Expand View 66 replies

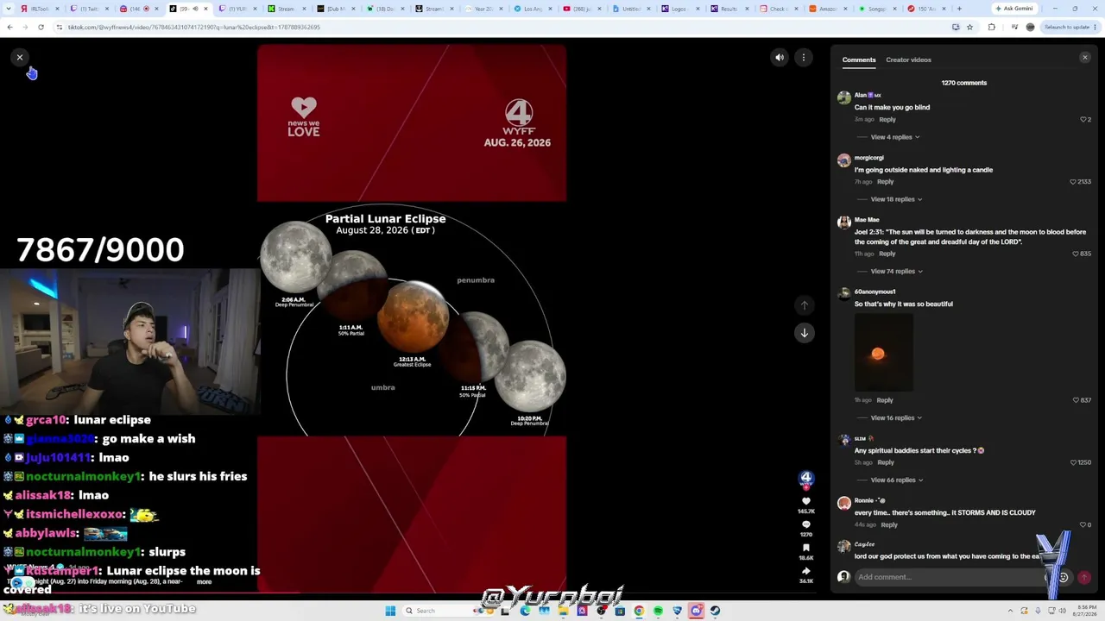(897, 480)
